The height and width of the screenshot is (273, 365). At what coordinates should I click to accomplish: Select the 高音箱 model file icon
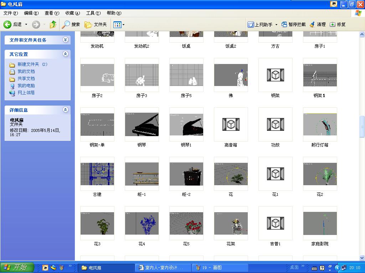pyautogui.click(x=231, y=124)
